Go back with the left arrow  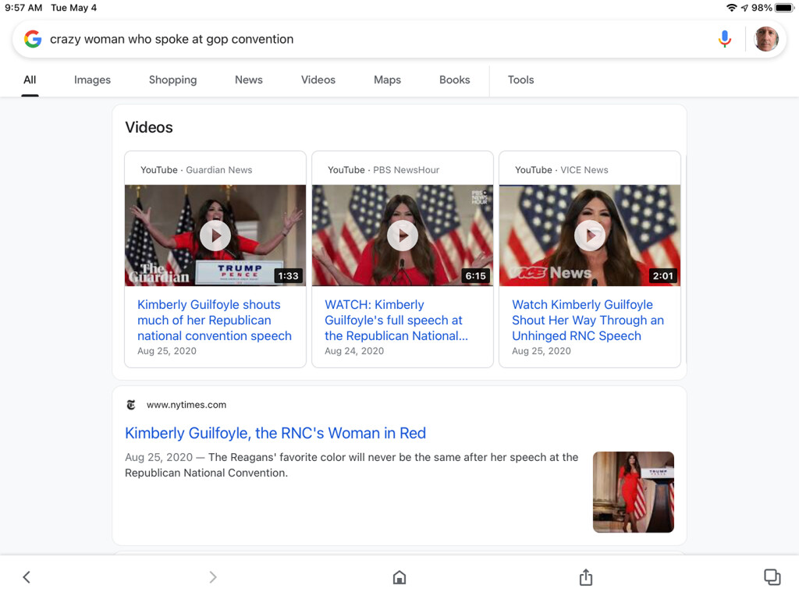point(27,577)
